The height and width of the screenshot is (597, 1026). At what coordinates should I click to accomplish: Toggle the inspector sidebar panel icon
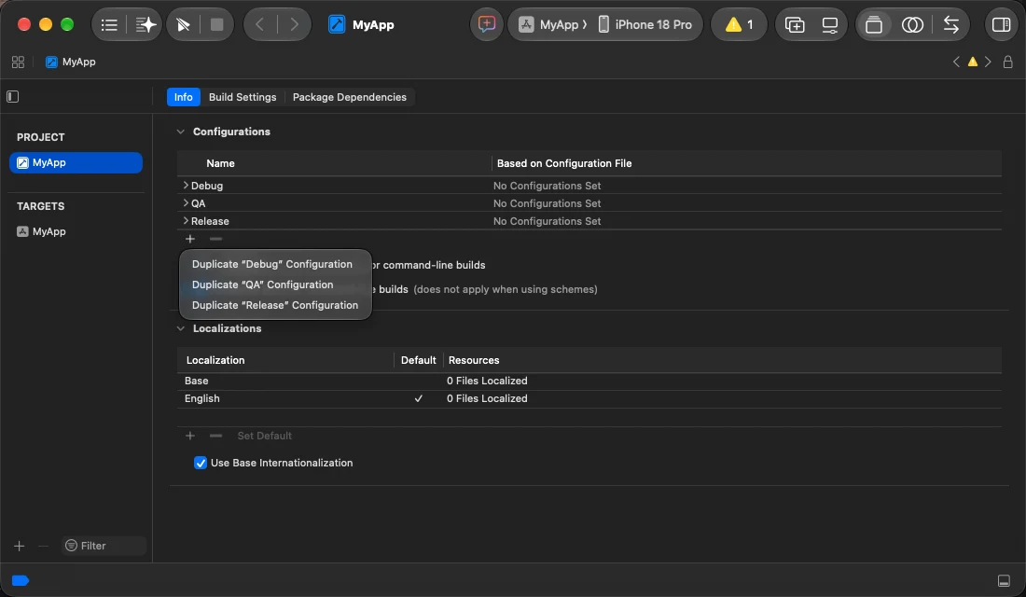[x=1001, y=25]
